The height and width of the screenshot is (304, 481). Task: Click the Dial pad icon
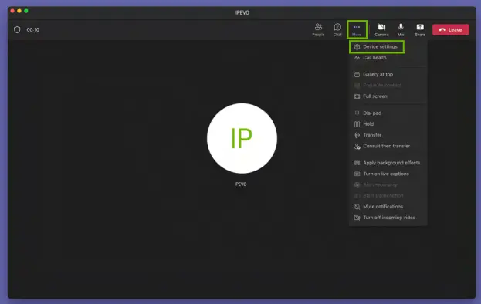pyautogui.click(x=357, y=113)
